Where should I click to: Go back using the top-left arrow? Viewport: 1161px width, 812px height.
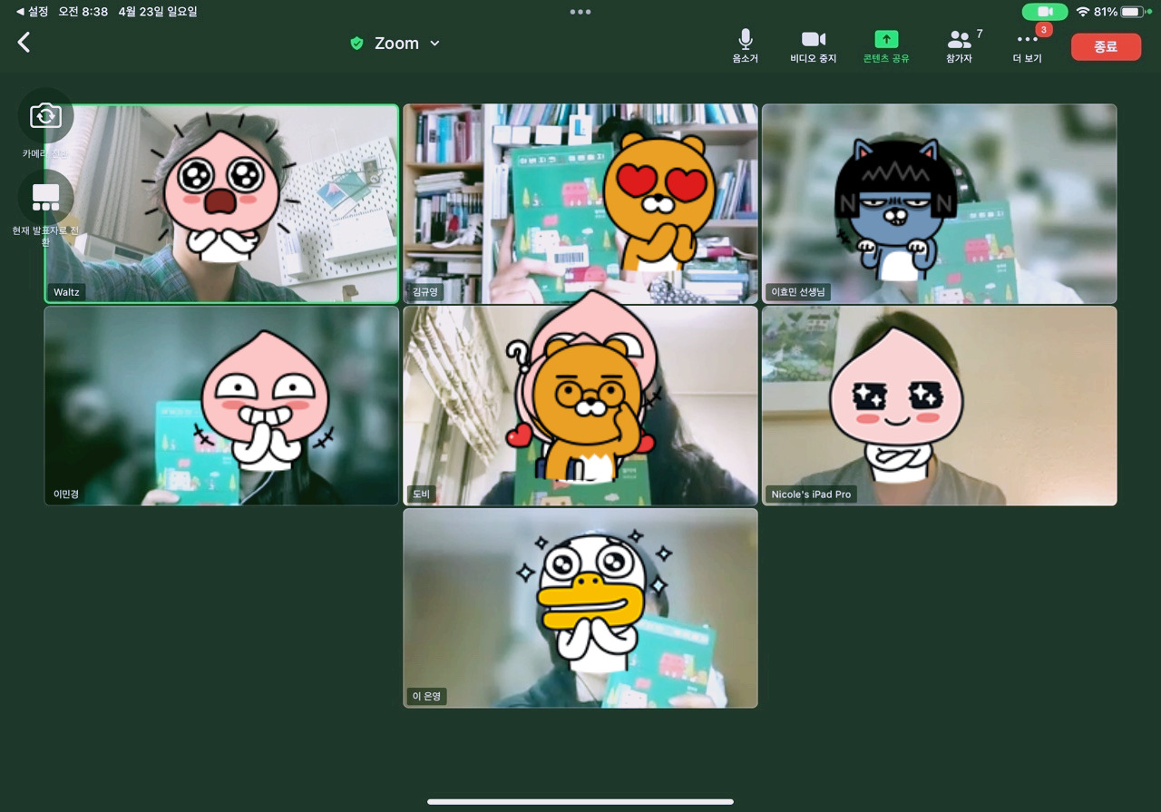pos(23,42)
